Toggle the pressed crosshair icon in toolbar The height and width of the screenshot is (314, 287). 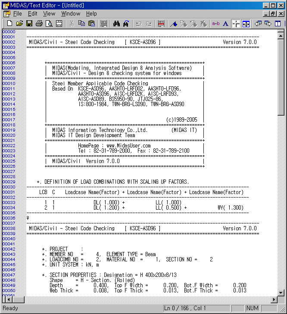pyautogui.click(x=236, y=24)
